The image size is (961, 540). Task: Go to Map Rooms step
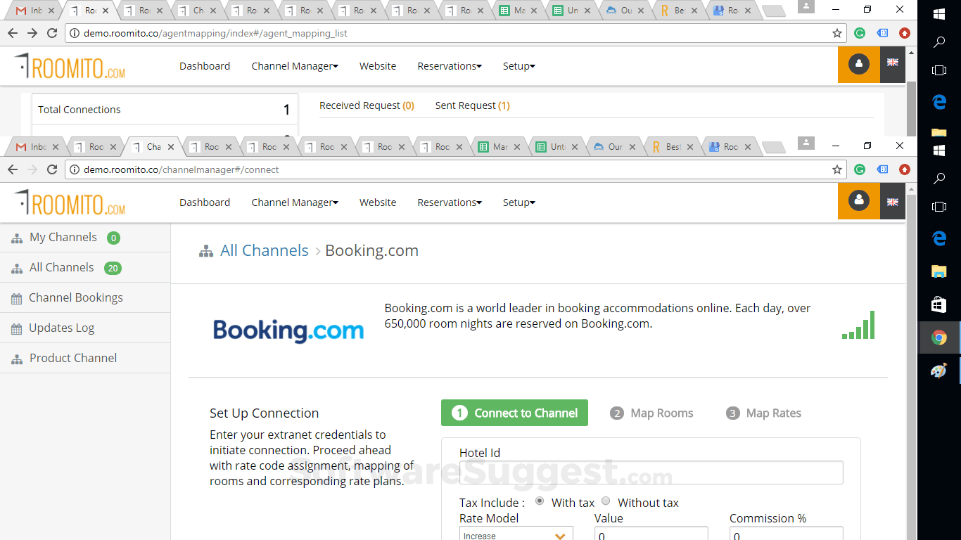651,413
